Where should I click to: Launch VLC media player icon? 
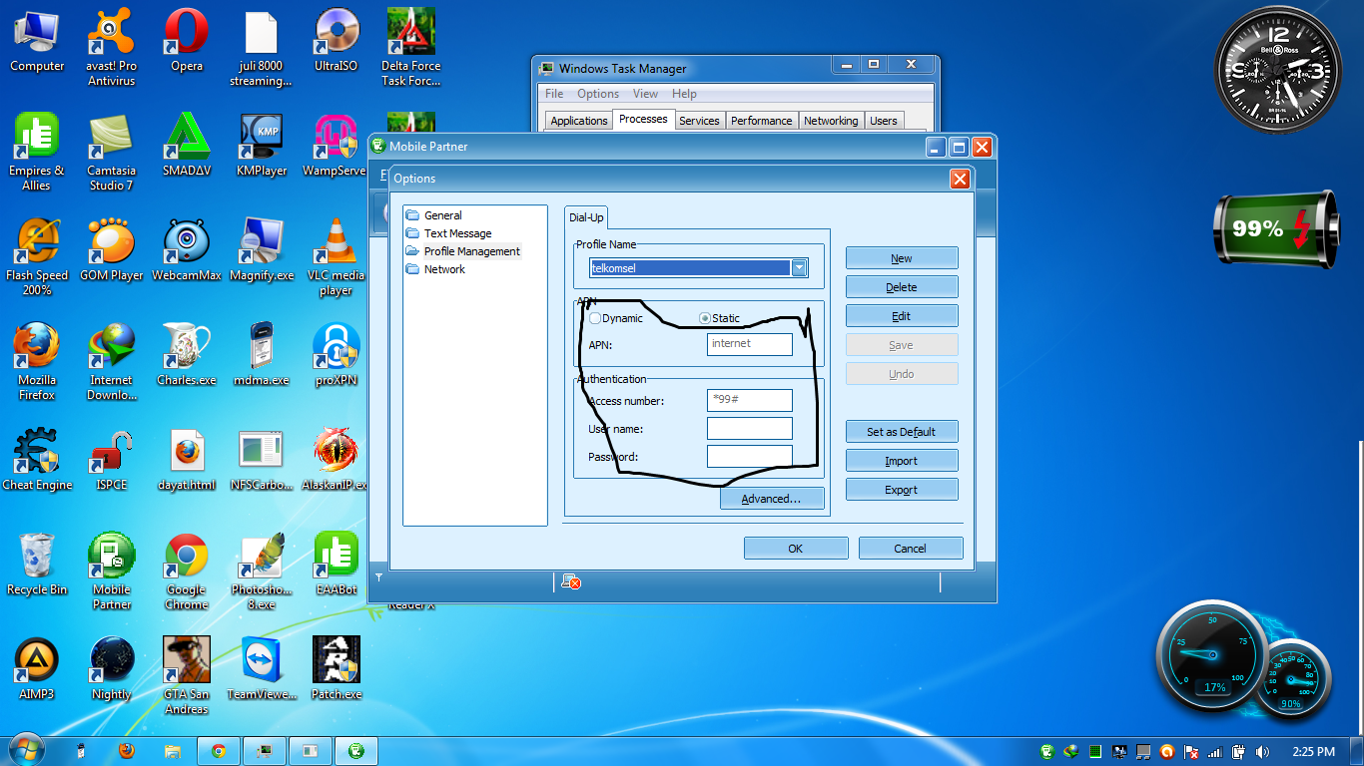point(337,256)
